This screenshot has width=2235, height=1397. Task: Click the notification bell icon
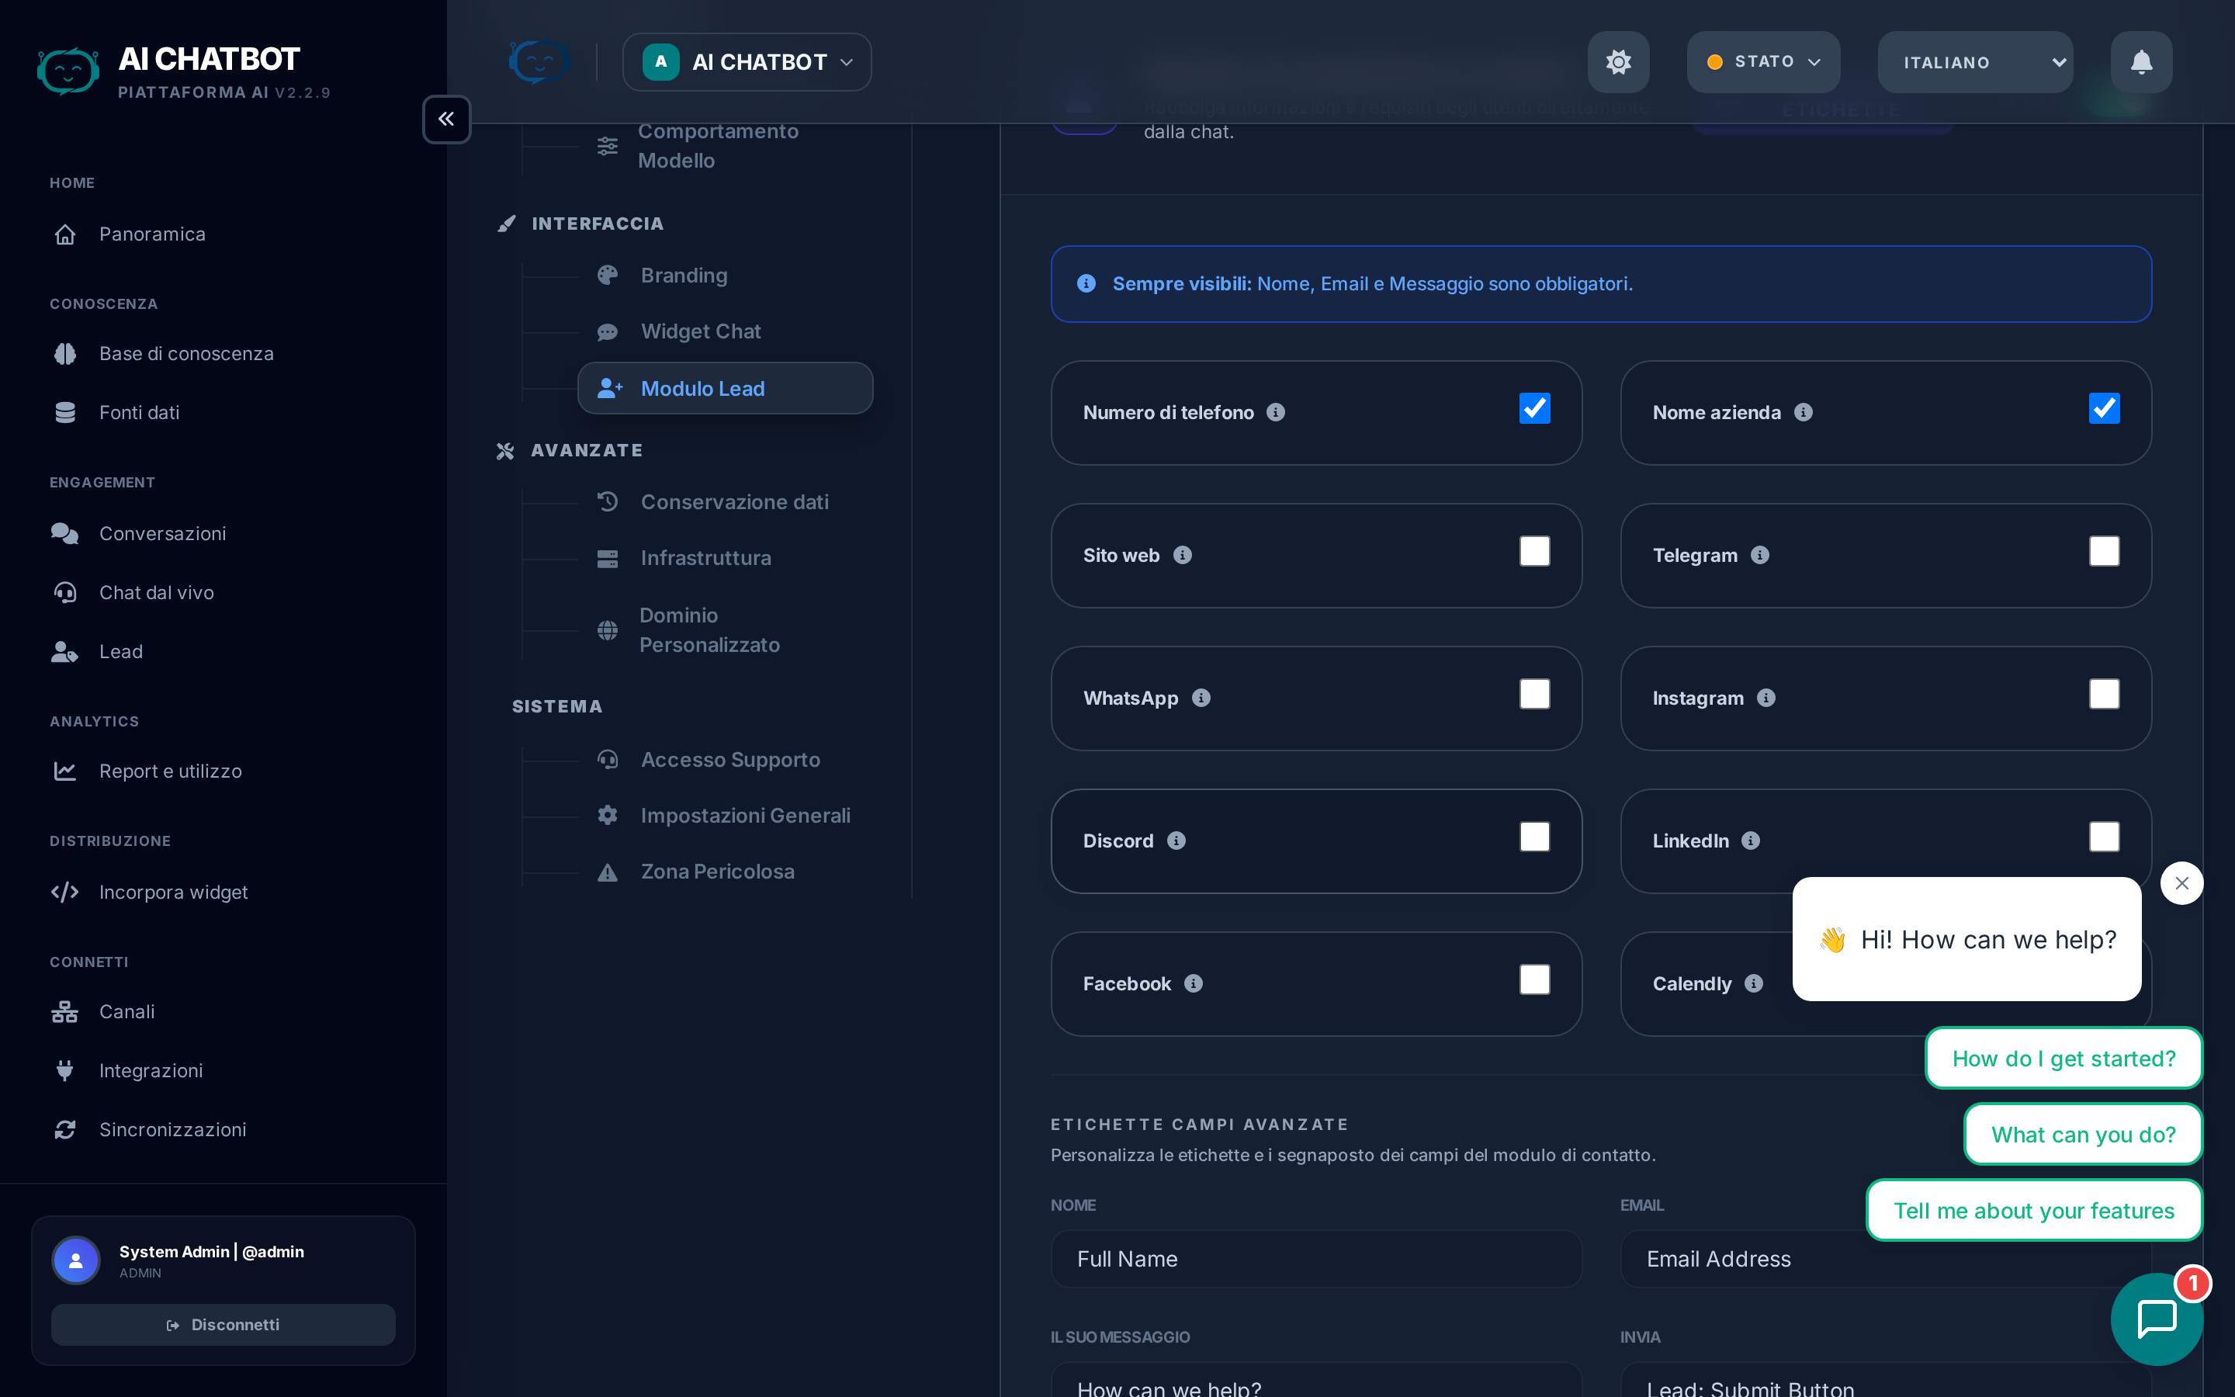tap(2141, 62)
